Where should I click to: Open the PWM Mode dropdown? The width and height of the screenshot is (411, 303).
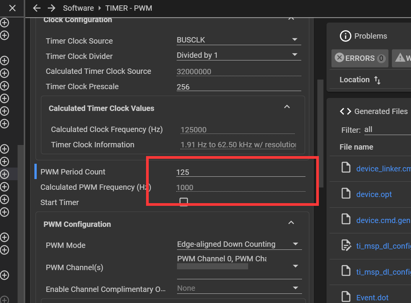coord(295,244)
